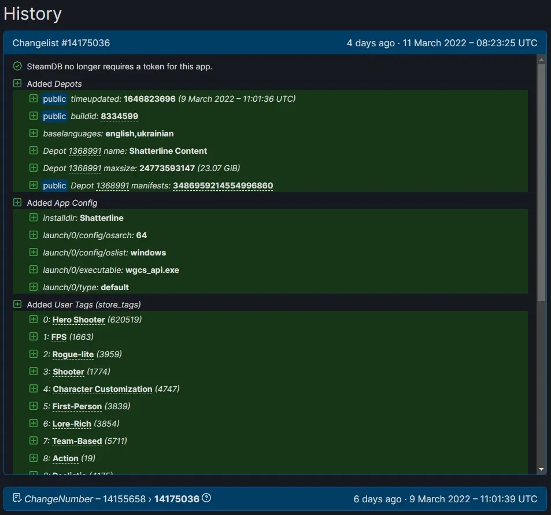Click the plus icon beside the Lore-Rich tag
The width and height of the screenshot is (551, 515).
click(x=34, y=424)
